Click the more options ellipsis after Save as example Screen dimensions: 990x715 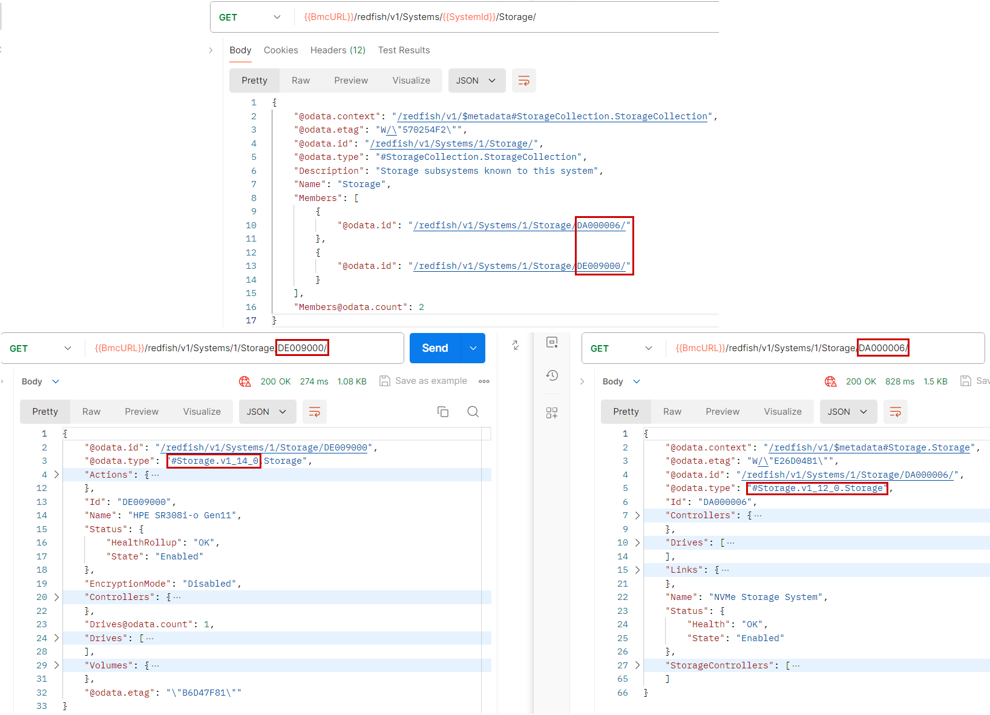coord(484,381)
